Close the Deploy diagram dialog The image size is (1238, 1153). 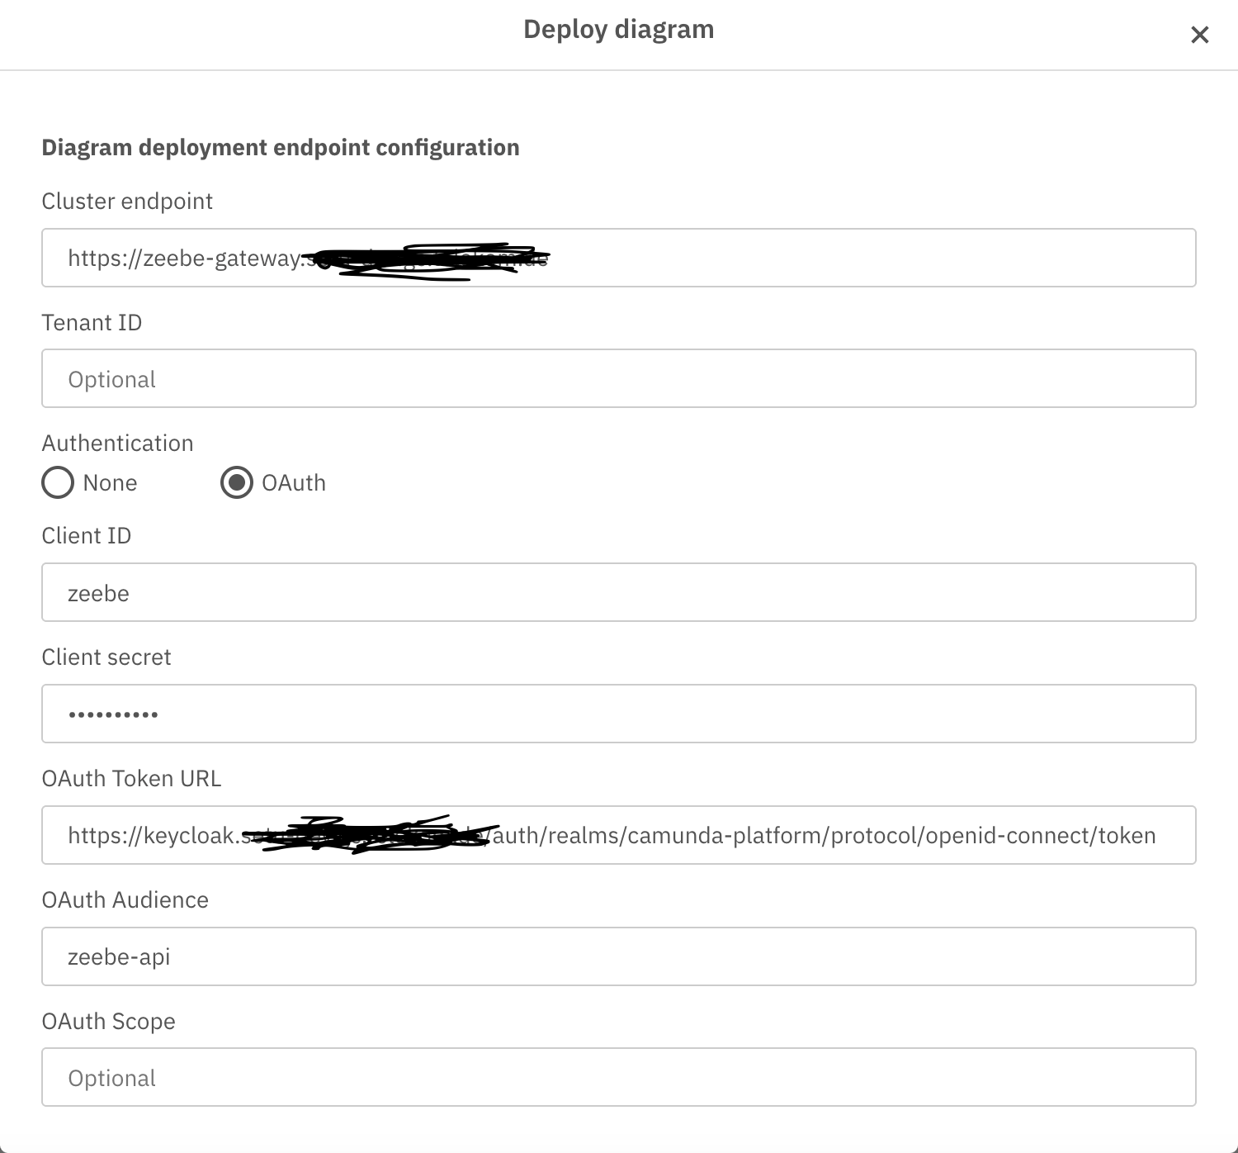(1199, 35)
